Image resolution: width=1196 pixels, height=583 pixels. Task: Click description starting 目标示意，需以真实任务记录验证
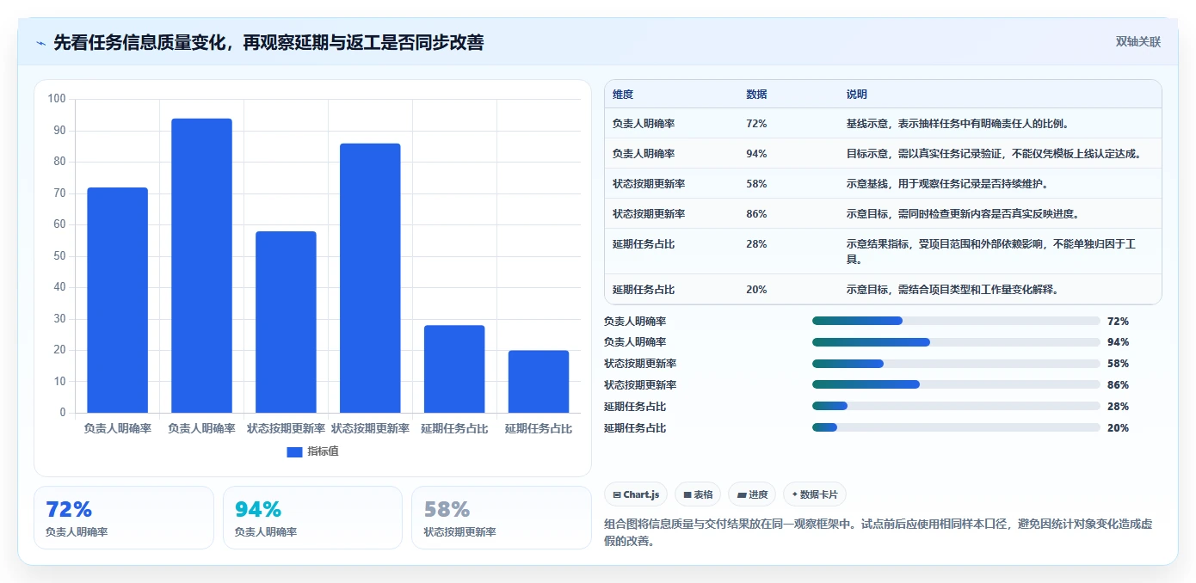(994, 154)
